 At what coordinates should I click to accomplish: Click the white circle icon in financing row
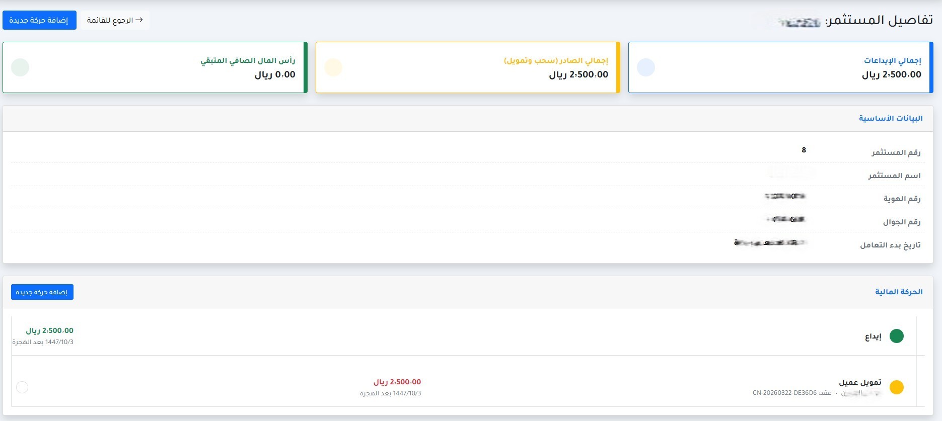point(22,387)
